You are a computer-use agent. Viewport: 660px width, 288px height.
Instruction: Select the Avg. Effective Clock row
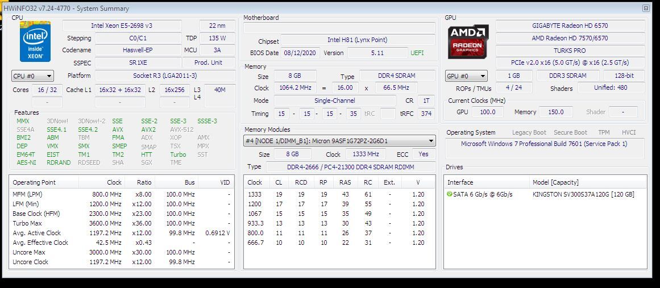pos(122,243)
